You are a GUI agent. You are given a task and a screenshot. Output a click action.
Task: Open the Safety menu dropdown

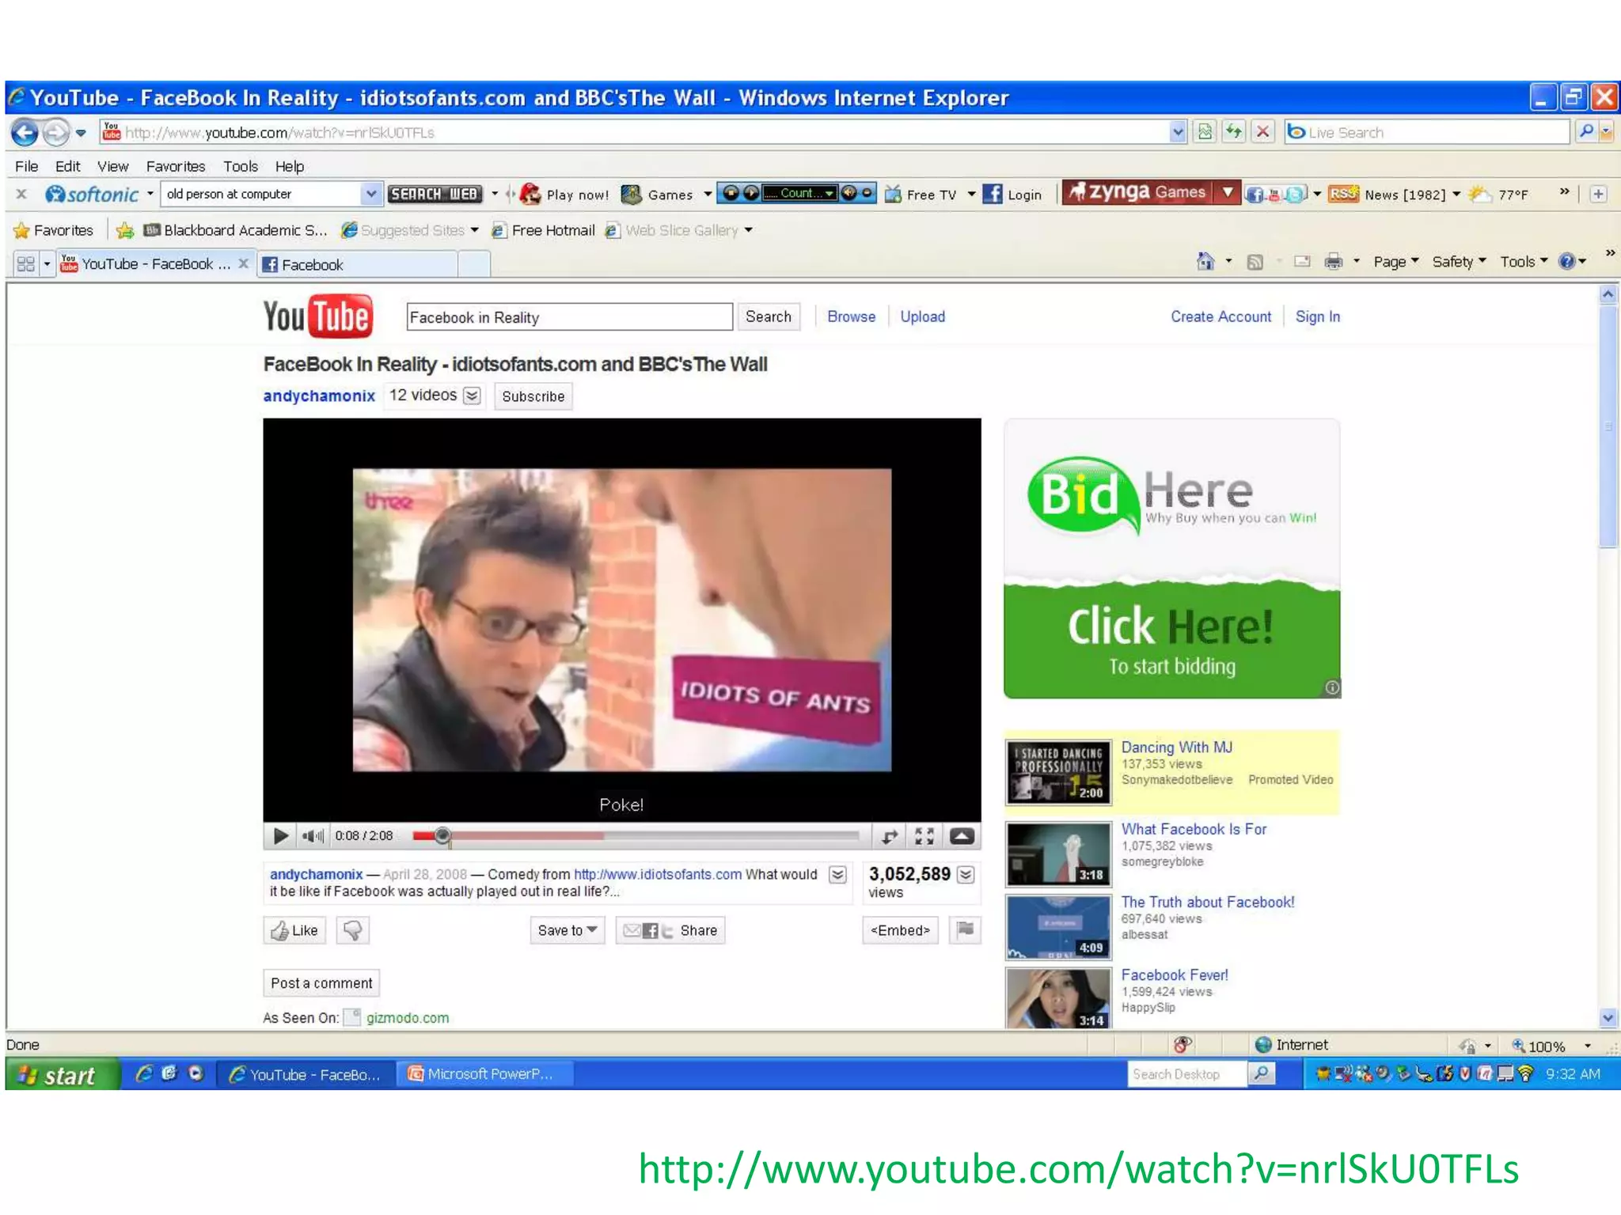pyautogui.click(x=1460, y=261)
